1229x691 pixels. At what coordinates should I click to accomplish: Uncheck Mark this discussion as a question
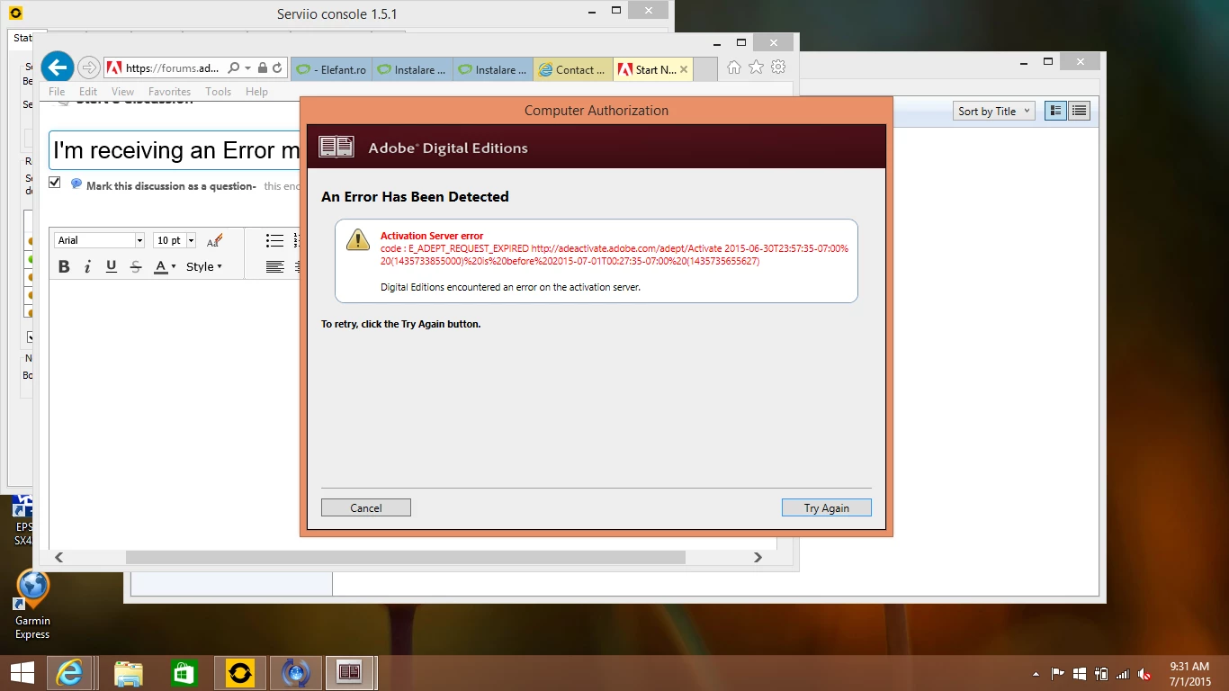(55, 183)
